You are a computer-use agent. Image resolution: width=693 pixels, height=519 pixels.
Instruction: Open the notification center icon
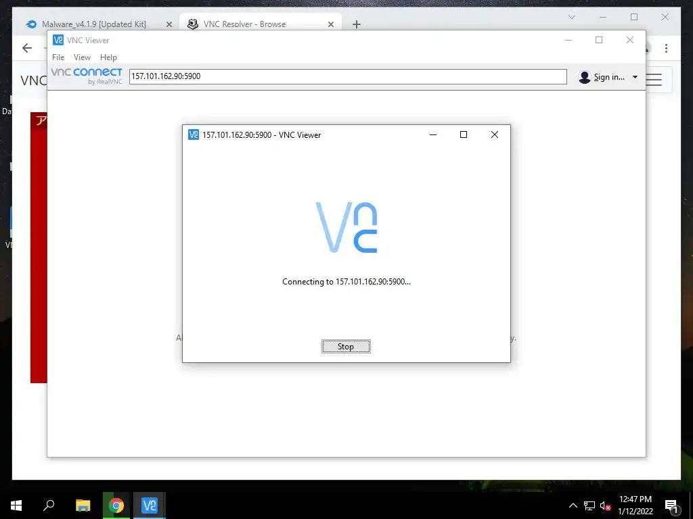(x=671, y=505)
